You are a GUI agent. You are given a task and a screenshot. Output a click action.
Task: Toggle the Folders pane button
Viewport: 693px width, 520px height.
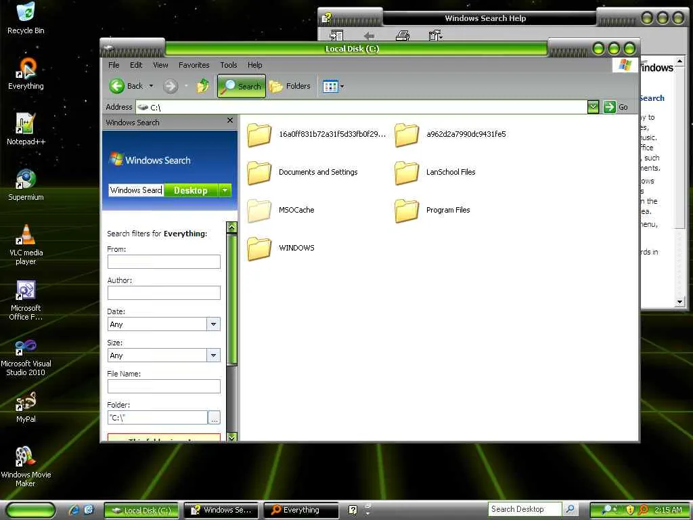coord(290,86)
